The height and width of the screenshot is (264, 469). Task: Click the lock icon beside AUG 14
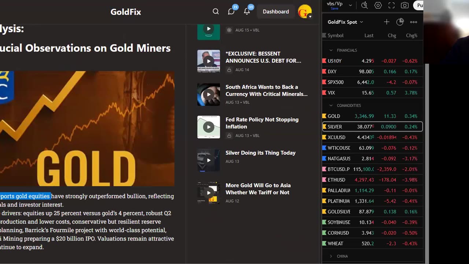tap(229, 70)
